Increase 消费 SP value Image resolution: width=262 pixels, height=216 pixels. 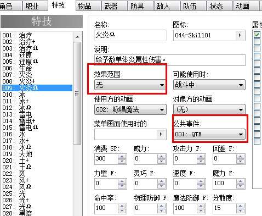[122, 157]
